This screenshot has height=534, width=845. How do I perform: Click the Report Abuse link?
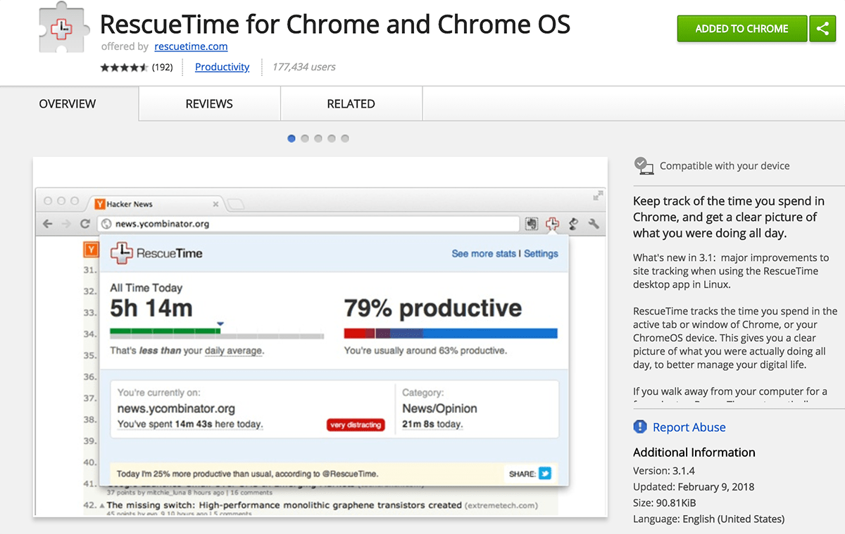[689, 427]
